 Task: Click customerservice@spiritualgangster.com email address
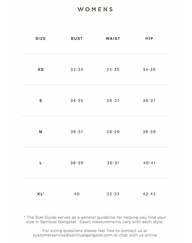(x=73, y=235)
